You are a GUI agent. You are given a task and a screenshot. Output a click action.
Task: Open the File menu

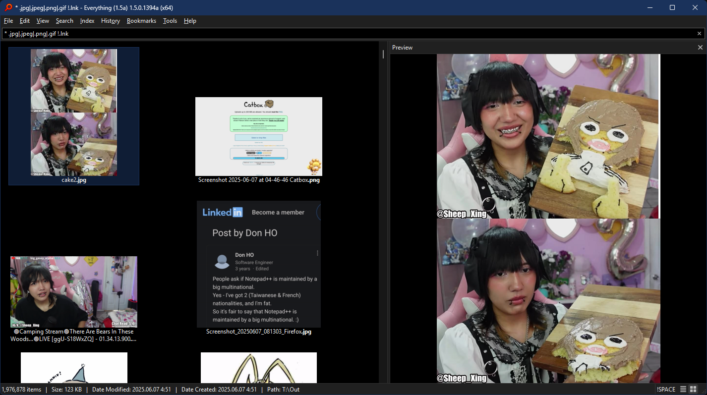pos(8,21)
